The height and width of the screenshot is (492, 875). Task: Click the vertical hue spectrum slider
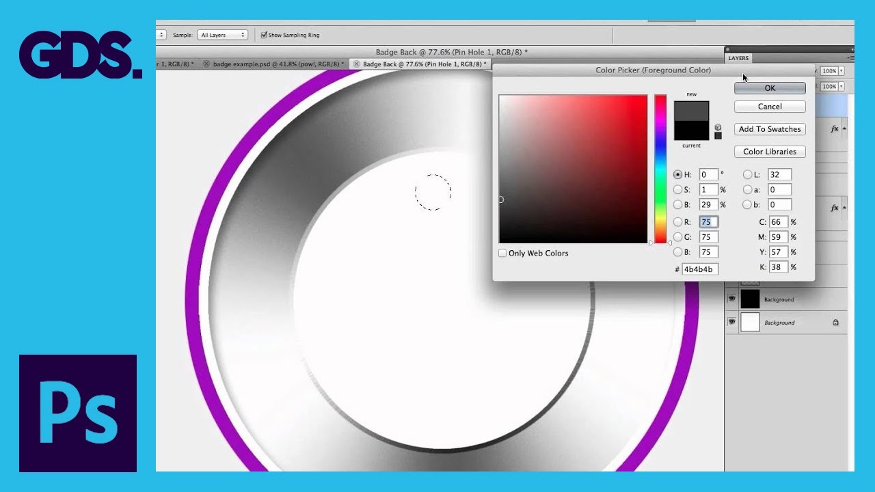coord(660,169)
